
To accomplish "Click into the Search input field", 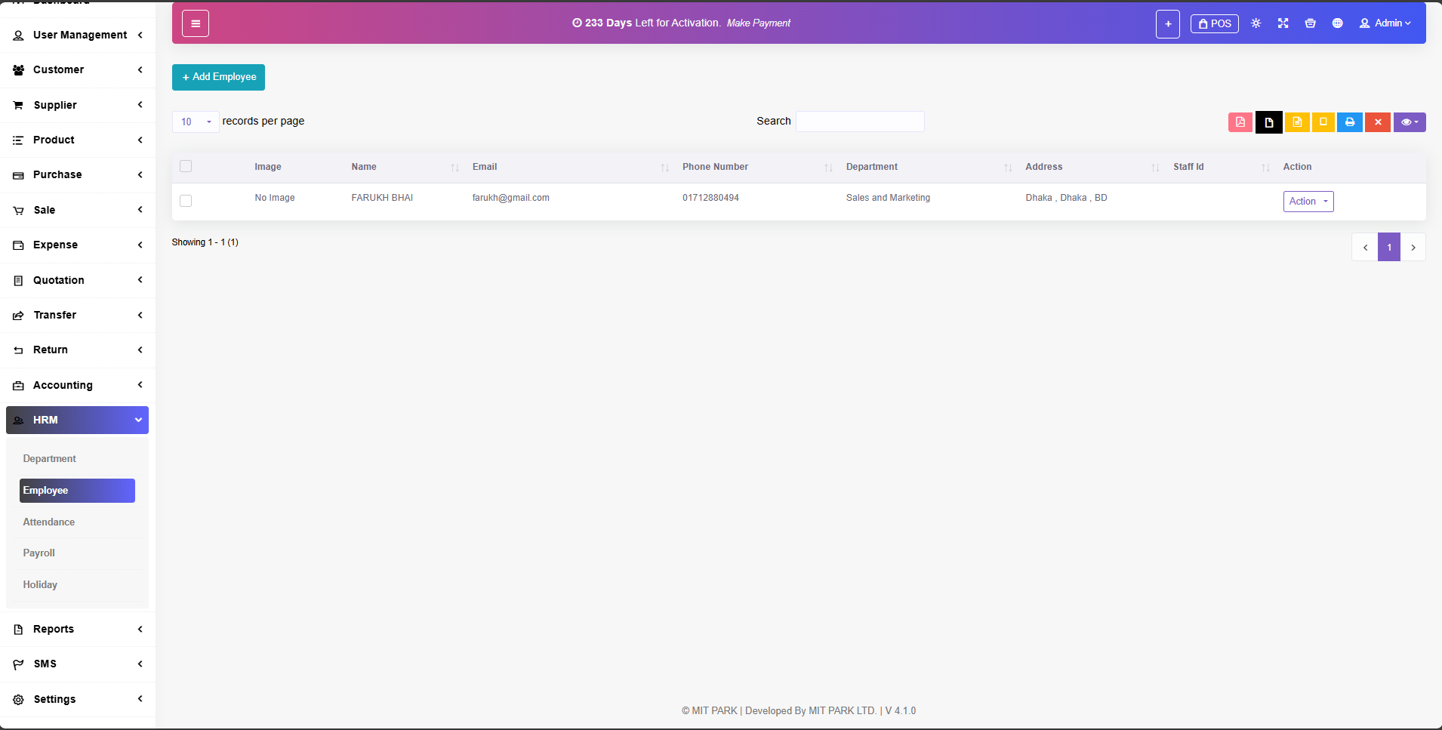I will point(860,122).
